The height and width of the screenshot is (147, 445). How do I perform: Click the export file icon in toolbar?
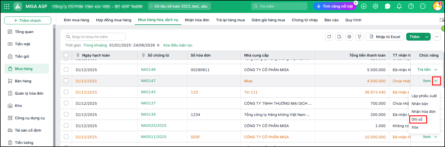click(x=339, y=37)
